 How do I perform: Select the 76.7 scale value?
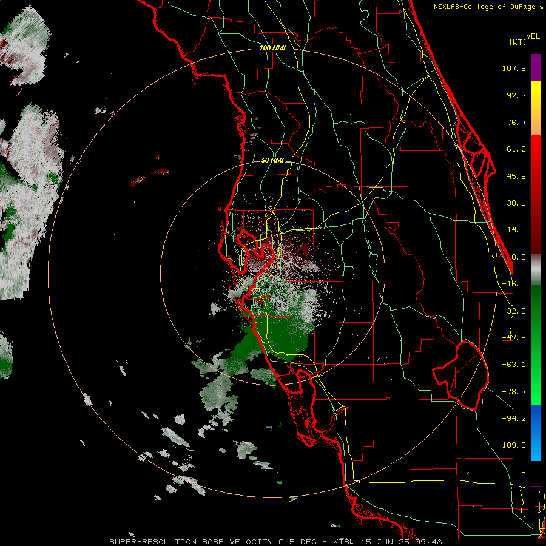point(516,122)
